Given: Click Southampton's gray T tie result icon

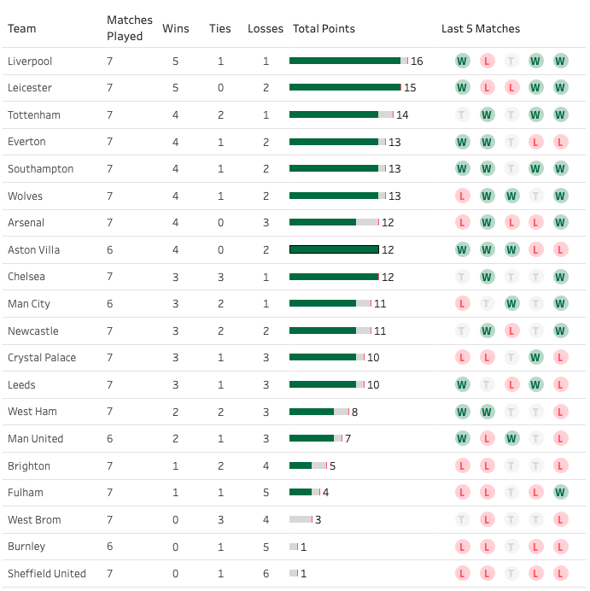Looking at the screenshot, I should (x=511, y=168).
